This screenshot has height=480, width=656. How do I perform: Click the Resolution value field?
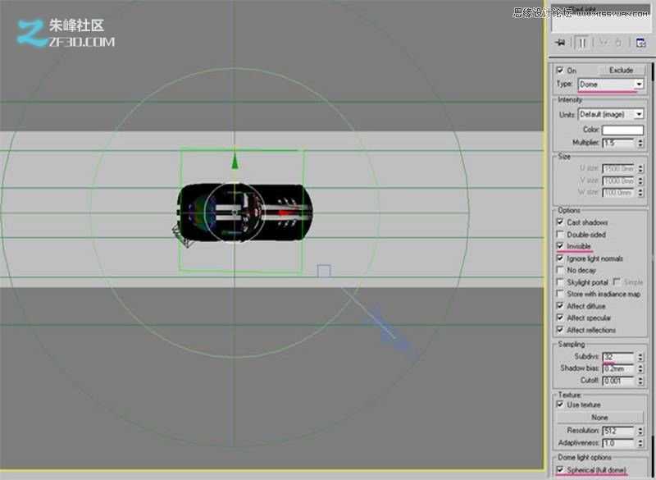tap(619, 430)
